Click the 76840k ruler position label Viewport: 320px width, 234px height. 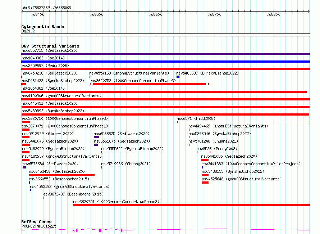[37, 14]
